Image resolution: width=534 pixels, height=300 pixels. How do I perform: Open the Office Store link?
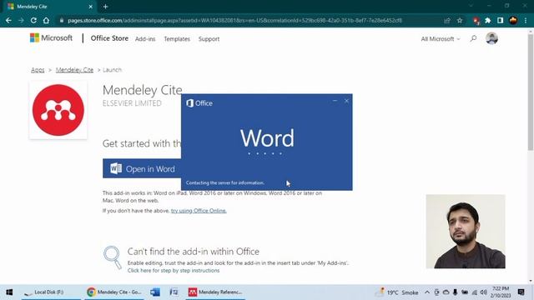pyautogui.click(x=109, y=38)
